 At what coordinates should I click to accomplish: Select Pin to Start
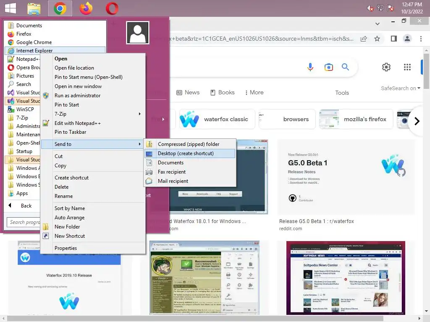[x=67, y=104]
